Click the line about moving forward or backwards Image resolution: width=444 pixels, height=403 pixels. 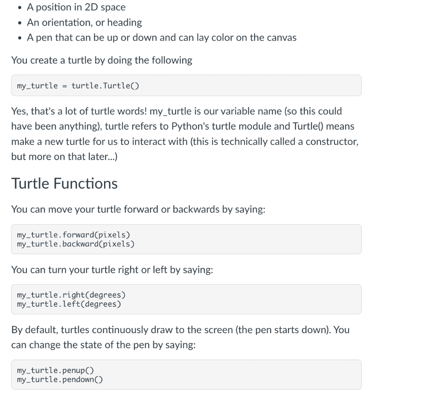138,210
